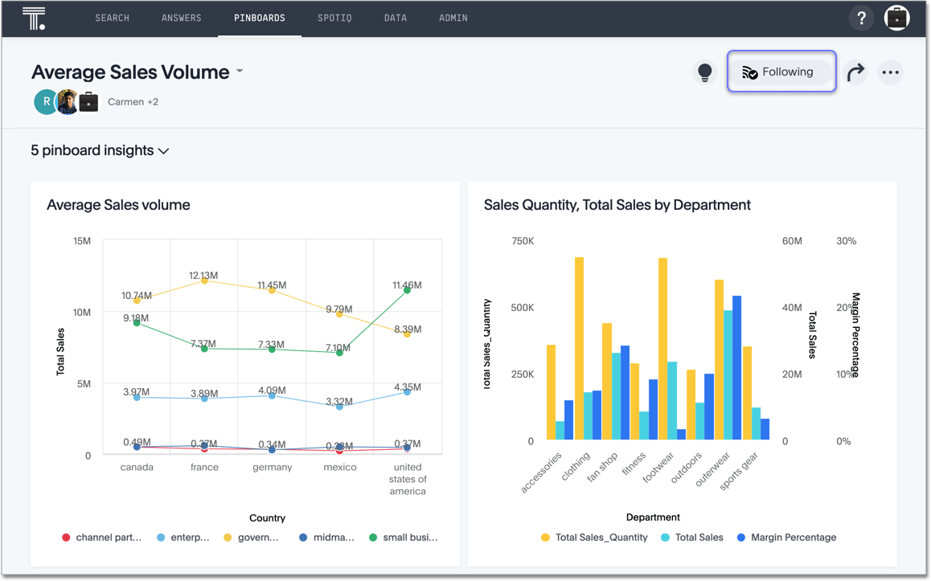
Task: Click the share arrow icon
Action: 855,72
